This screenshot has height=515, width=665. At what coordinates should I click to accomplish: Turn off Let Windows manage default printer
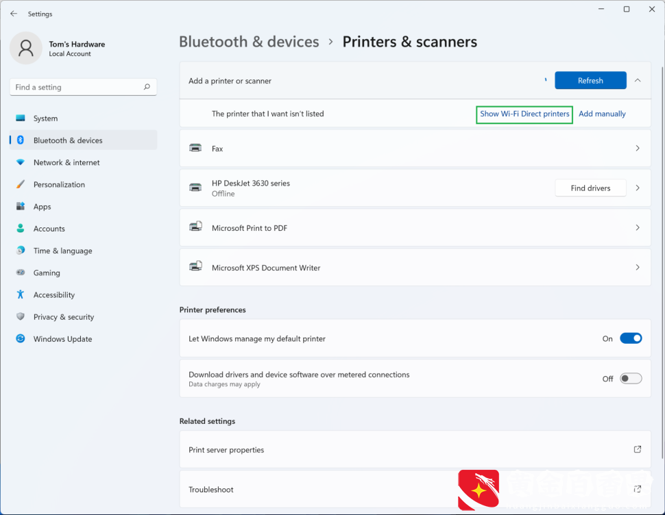pyautogui.click(x=631, y=338)
